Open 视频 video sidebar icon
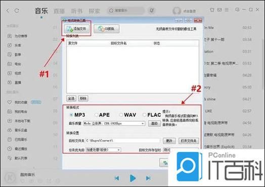 click(x=10, y=73)
